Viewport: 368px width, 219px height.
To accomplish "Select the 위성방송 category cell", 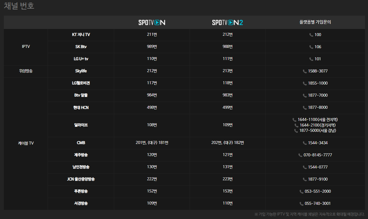I will (x=26, y=71).
